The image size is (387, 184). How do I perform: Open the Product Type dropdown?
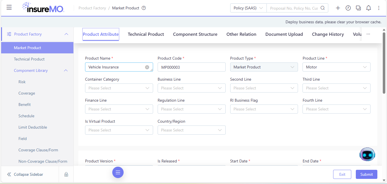(x=264, y=67)
